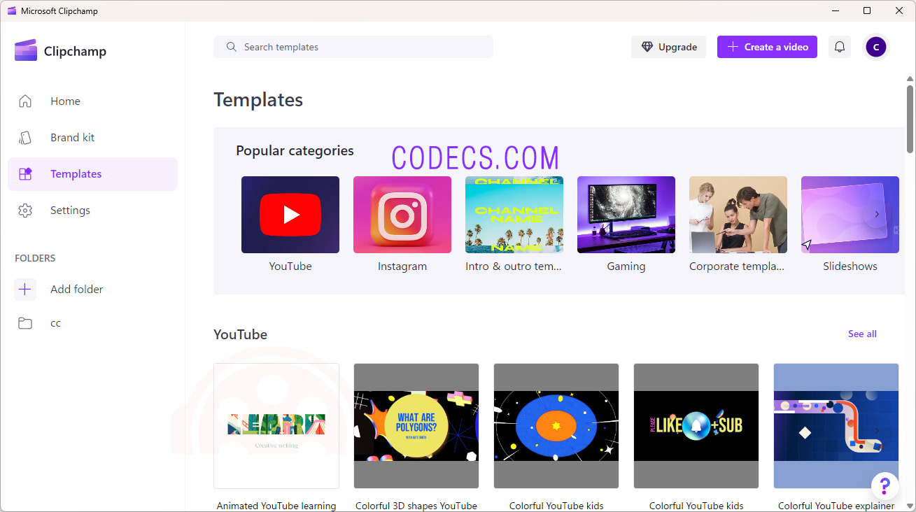Click the YouTube category label
This screenshot has height=512, width=916.
point(290,266)
